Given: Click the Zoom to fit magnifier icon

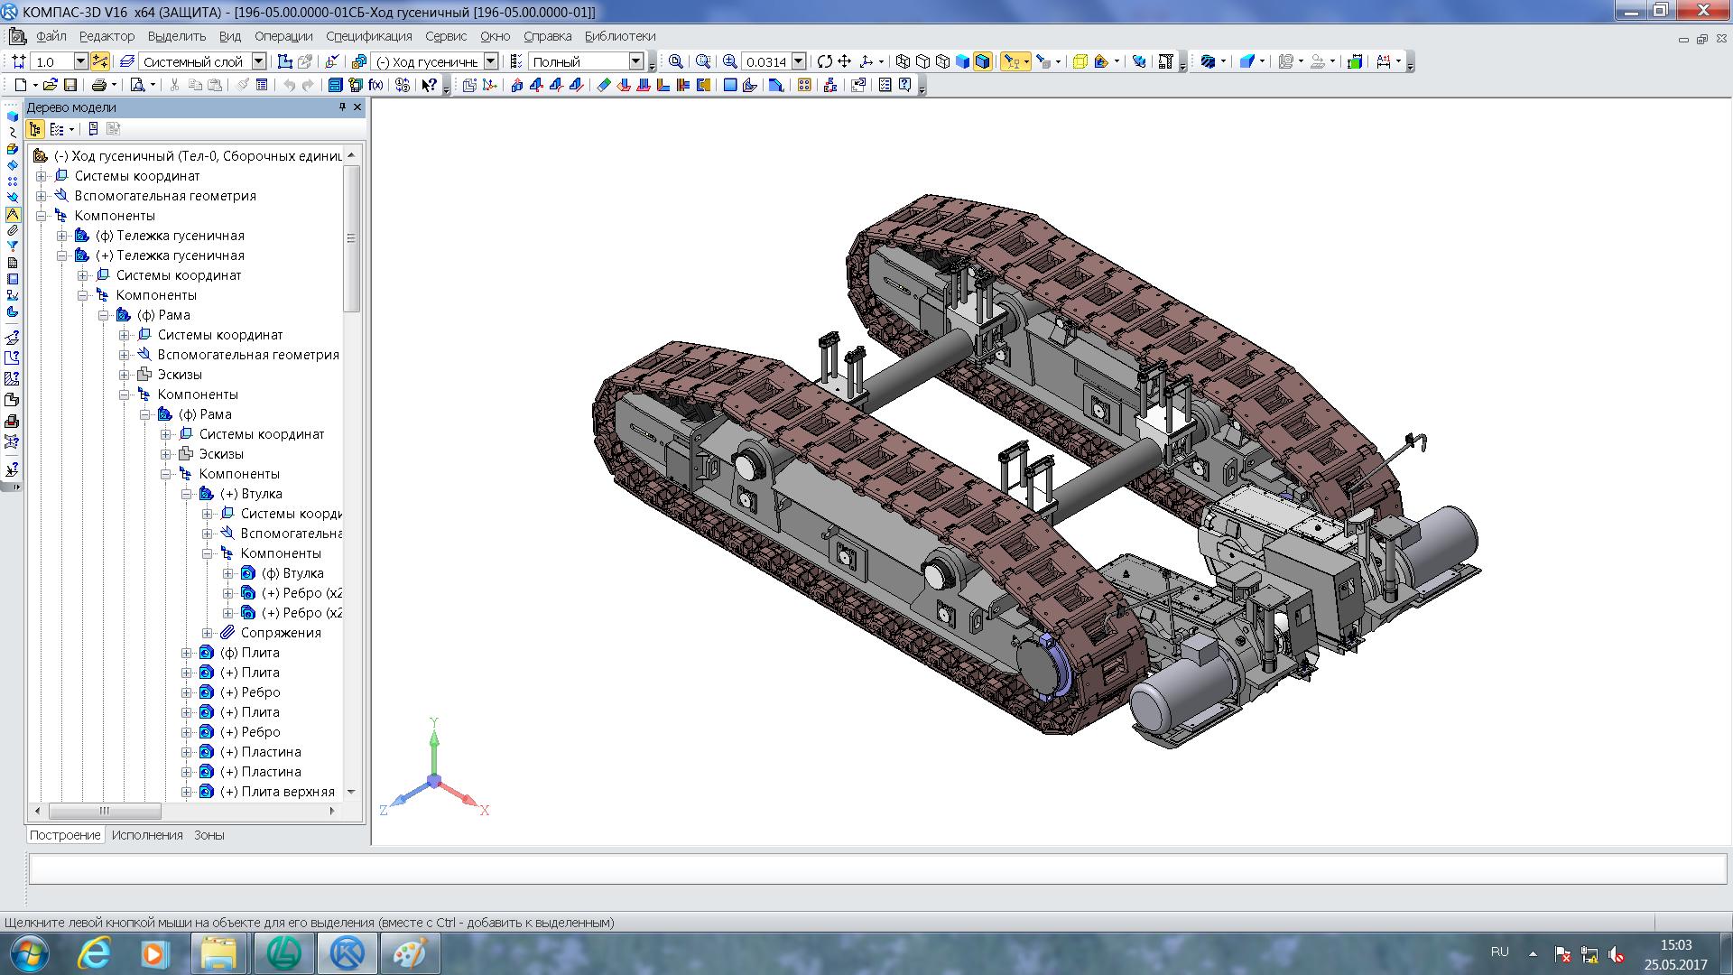Looking at the screenshot, I should (675, 61).
